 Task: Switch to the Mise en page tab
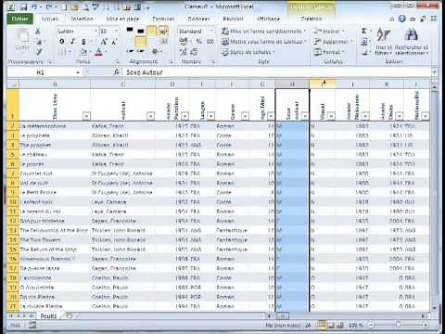pos(122,19)
